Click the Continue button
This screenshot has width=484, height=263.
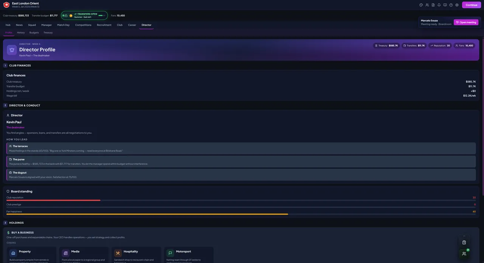click(472, 5)
